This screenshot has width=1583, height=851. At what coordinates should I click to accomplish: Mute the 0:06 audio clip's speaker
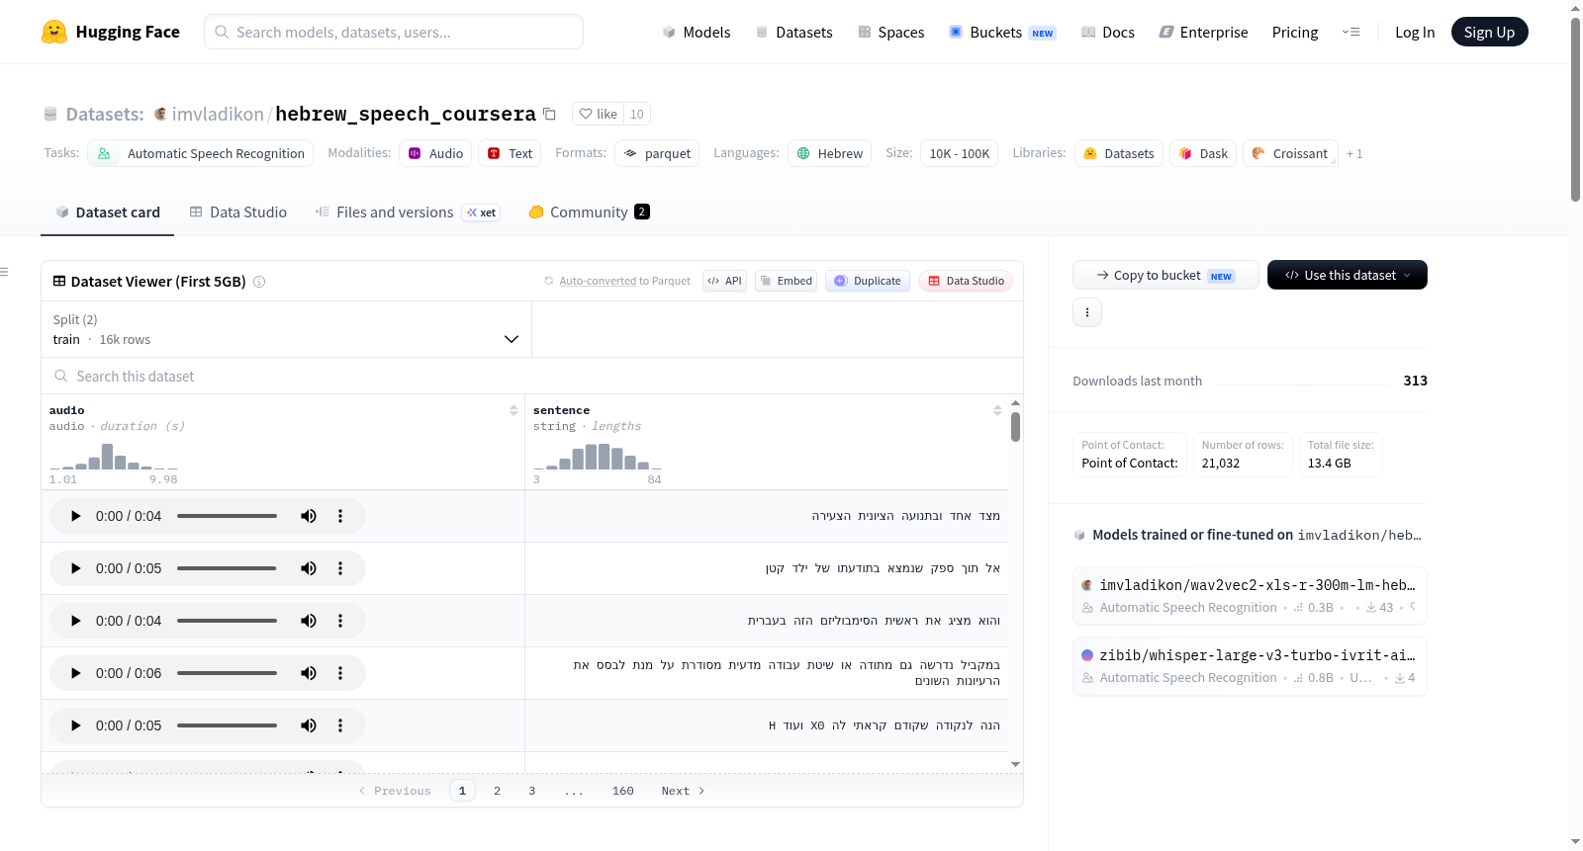click(309, 673)
